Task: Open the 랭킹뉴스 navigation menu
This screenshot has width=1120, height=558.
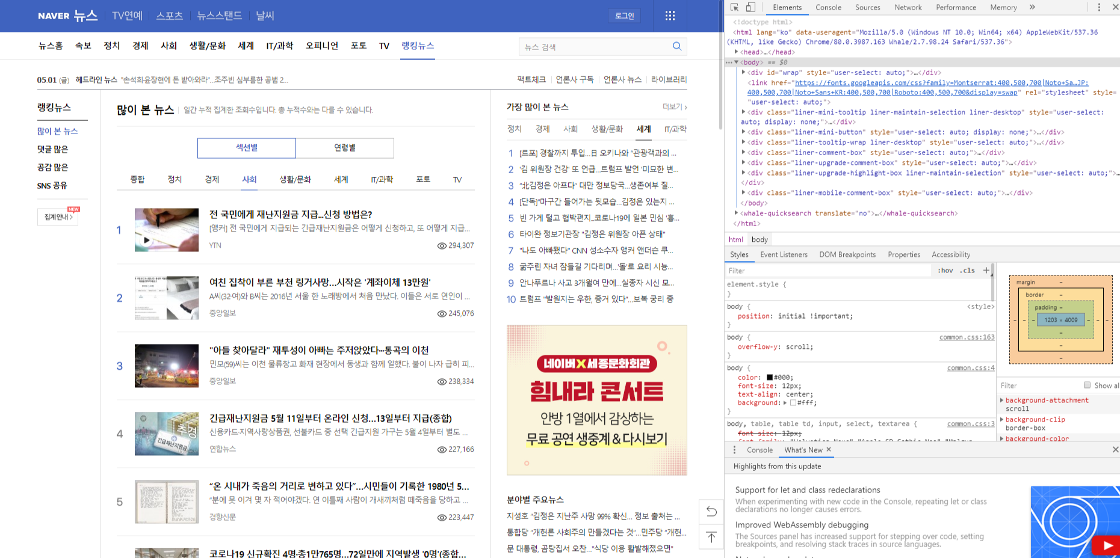Action: [418, 46]
